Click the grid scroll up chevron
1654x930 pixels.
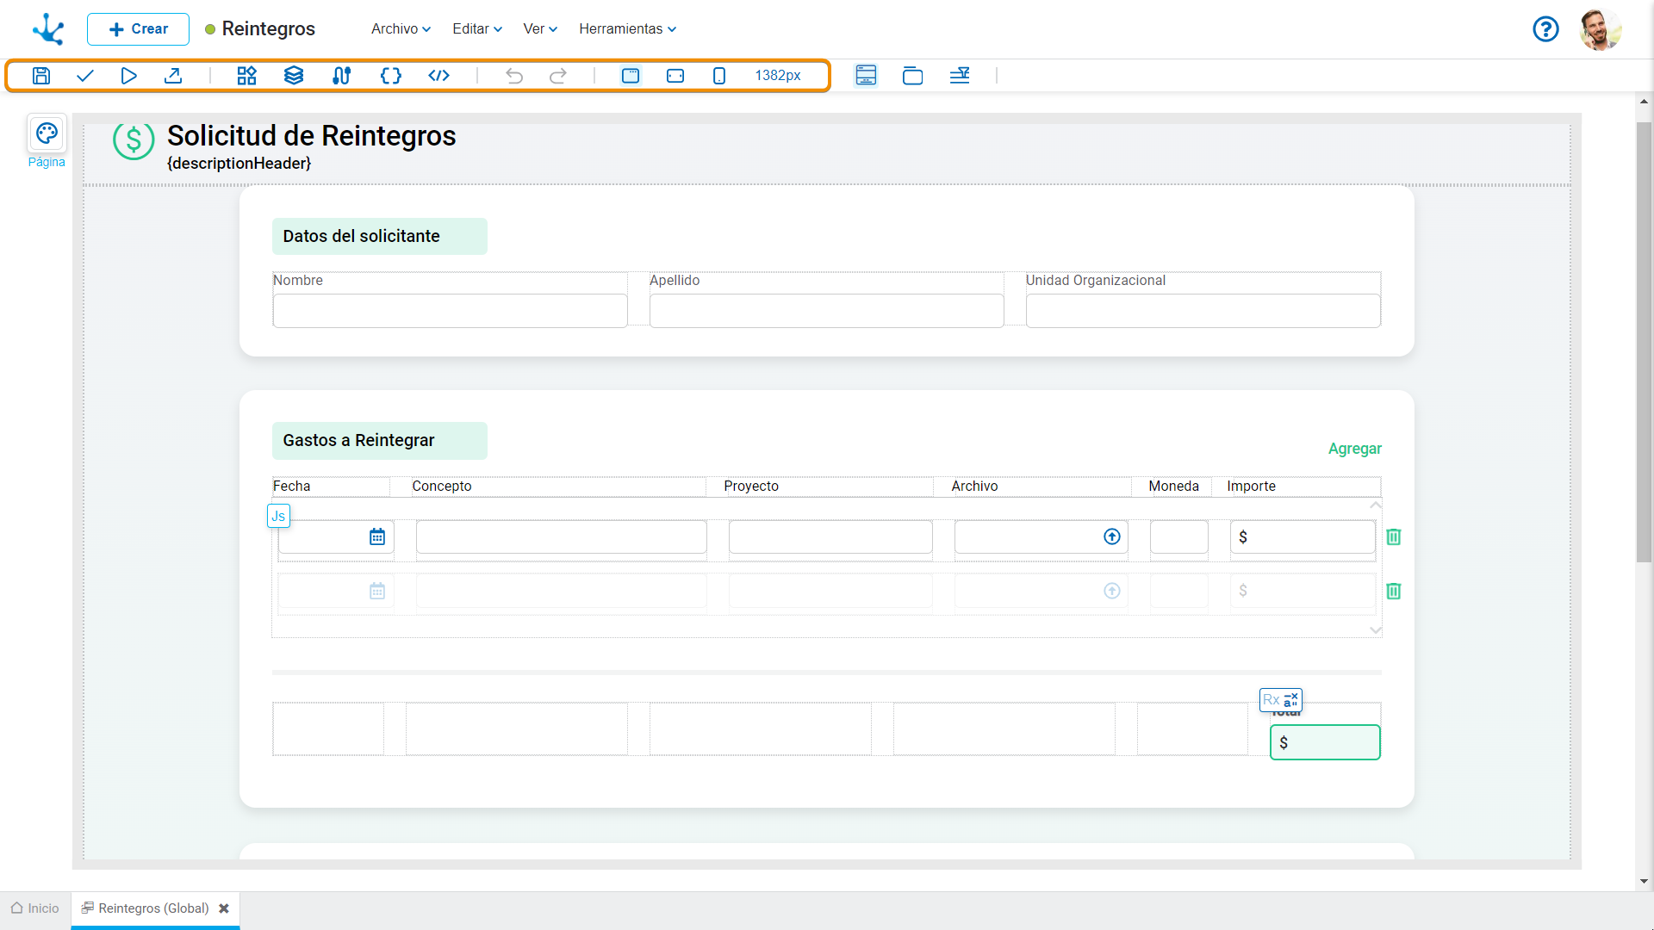tap(1375, 505)
